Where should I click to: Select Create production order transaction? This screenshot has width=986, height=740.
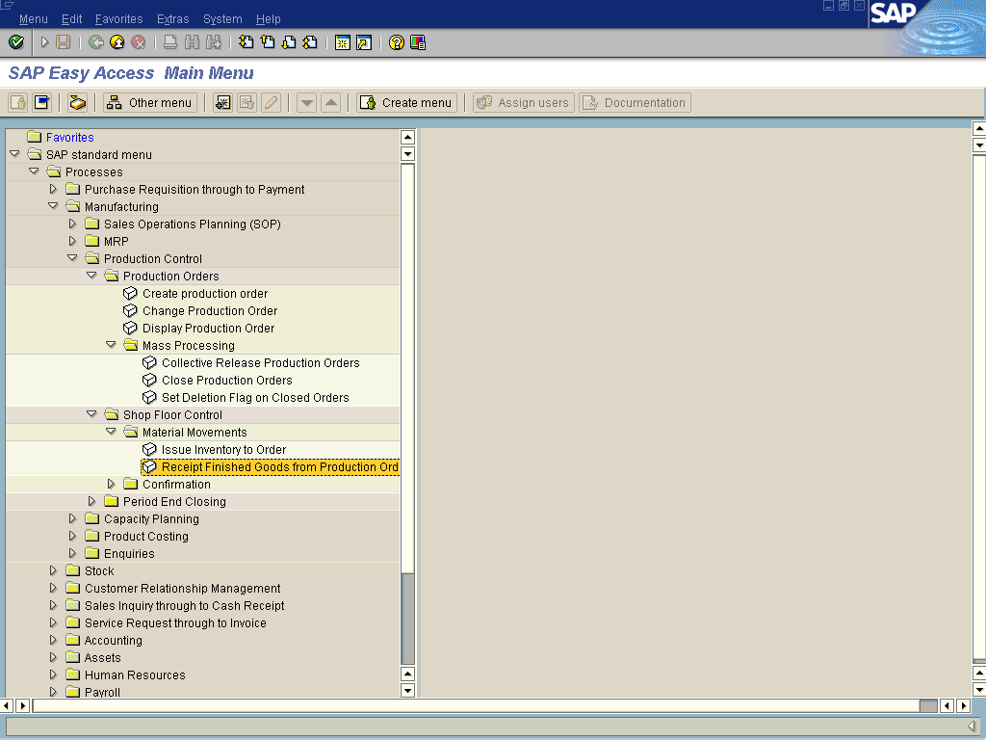pyautogui.click(x=205, y=293)
